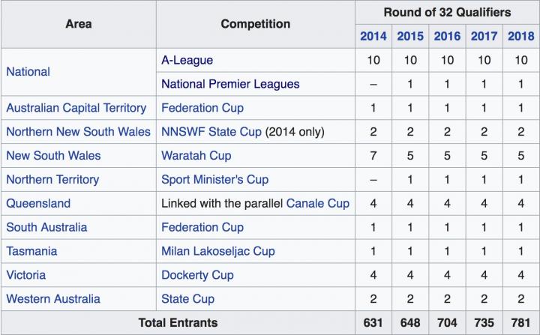Open the Northern Territory link

click(52, 180)
